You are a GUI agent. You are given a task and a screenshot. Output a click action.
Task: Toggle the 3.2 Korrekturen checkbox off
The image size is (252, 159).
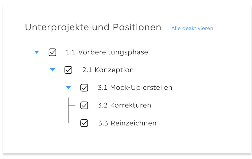click(x=84, y=105)
